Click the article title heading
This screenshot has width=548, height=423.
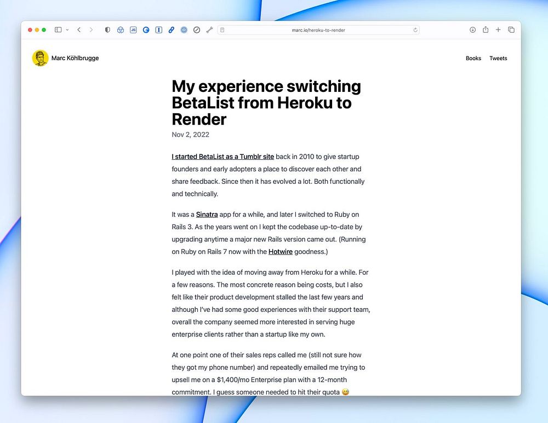266,103
